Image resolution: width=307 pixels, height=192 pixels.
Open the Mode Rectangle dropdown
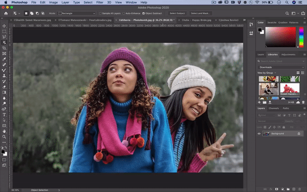(x=77, y=13)
